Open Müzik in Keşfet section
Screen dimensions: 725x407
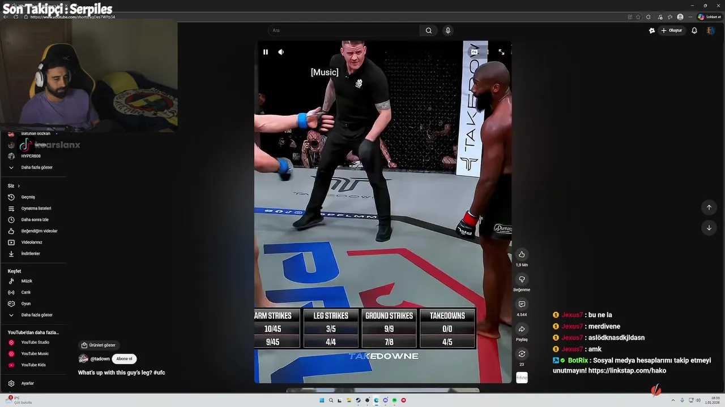click(27, 281)
